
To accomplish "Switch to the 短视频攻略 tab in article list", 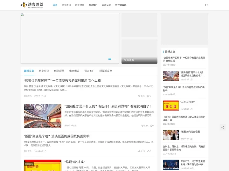I will [x=106, y=71].
